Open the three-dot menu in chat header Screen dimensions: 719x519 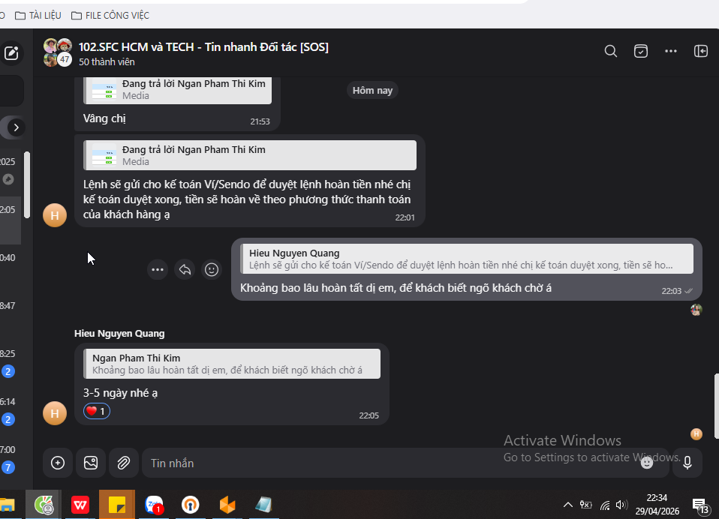[x=670, y=51]
